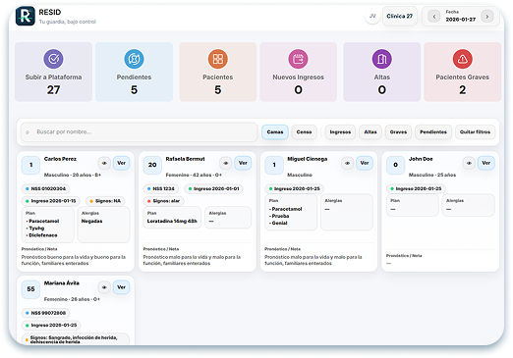This screenshot has width=513, height=358.
Task: Click bed number 20 badge of Rafaela Bermut
Action: click(152, 165)
